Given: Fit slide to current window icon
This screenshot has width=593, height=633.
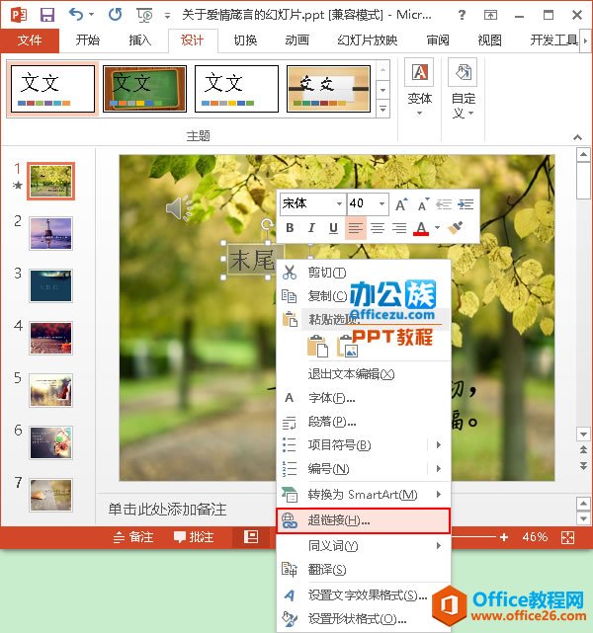Looking at the screenshot, I should 567,537.
